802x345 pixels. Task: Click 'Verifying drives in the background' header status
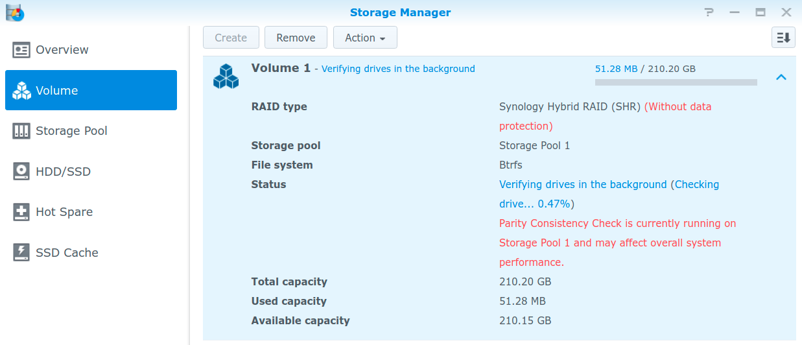(x=398, y=69)
